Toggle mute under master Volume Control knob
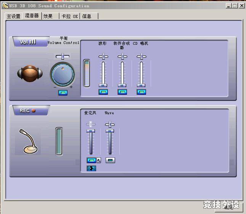 point(63,92)
